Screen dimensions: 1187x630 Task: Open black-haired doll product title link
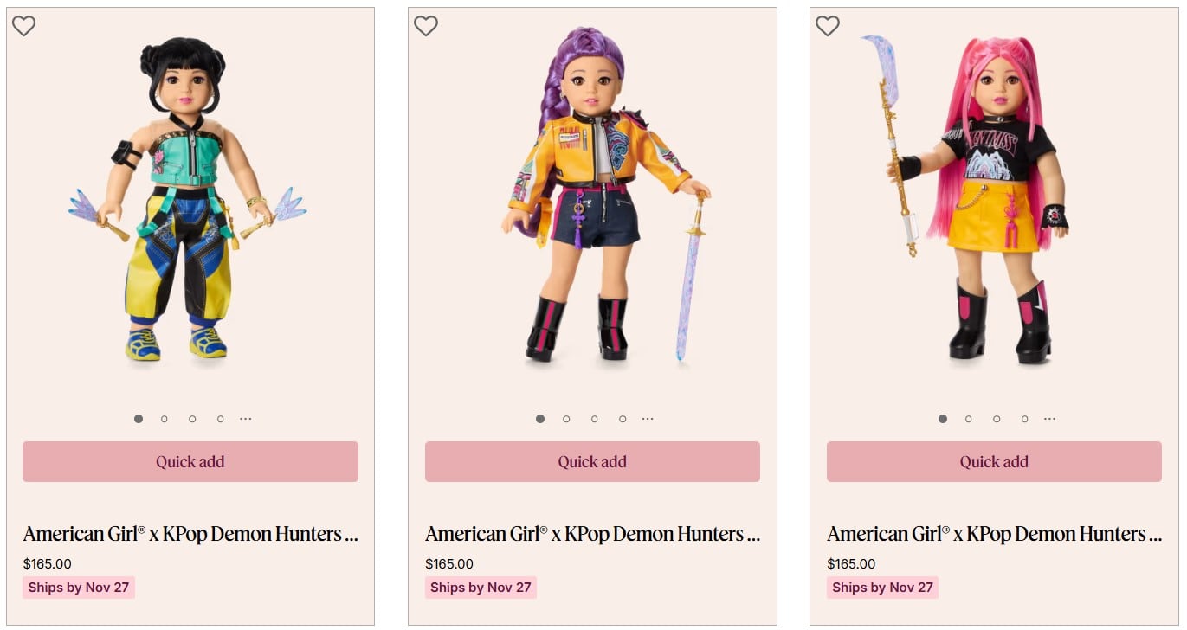pyautogui.click(x=190, y=534)
